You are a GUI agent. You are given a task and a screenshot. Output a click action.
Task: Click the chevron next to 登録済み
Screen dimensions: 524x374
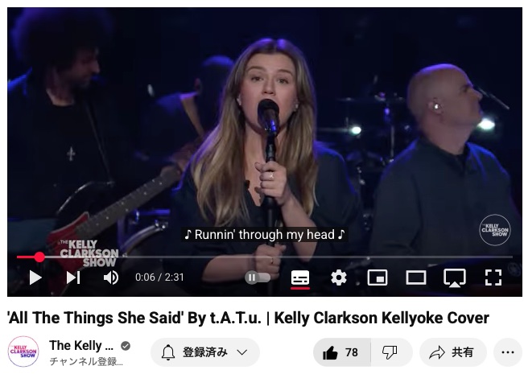[x=242, y=352]
